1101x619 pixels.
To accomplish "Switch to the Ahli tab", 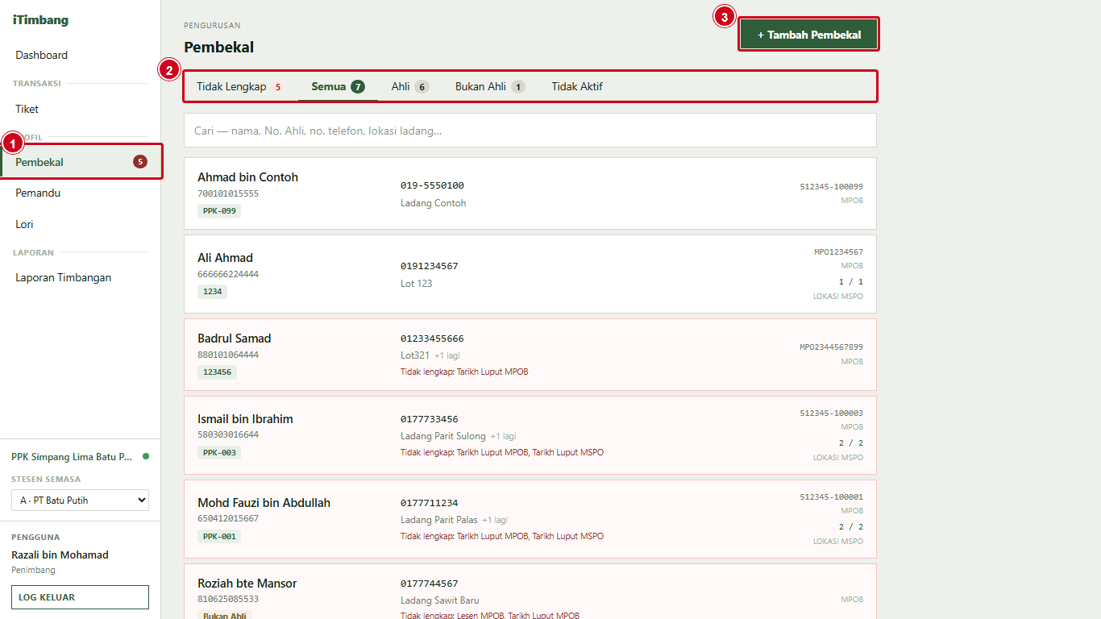I will [409, 86].
